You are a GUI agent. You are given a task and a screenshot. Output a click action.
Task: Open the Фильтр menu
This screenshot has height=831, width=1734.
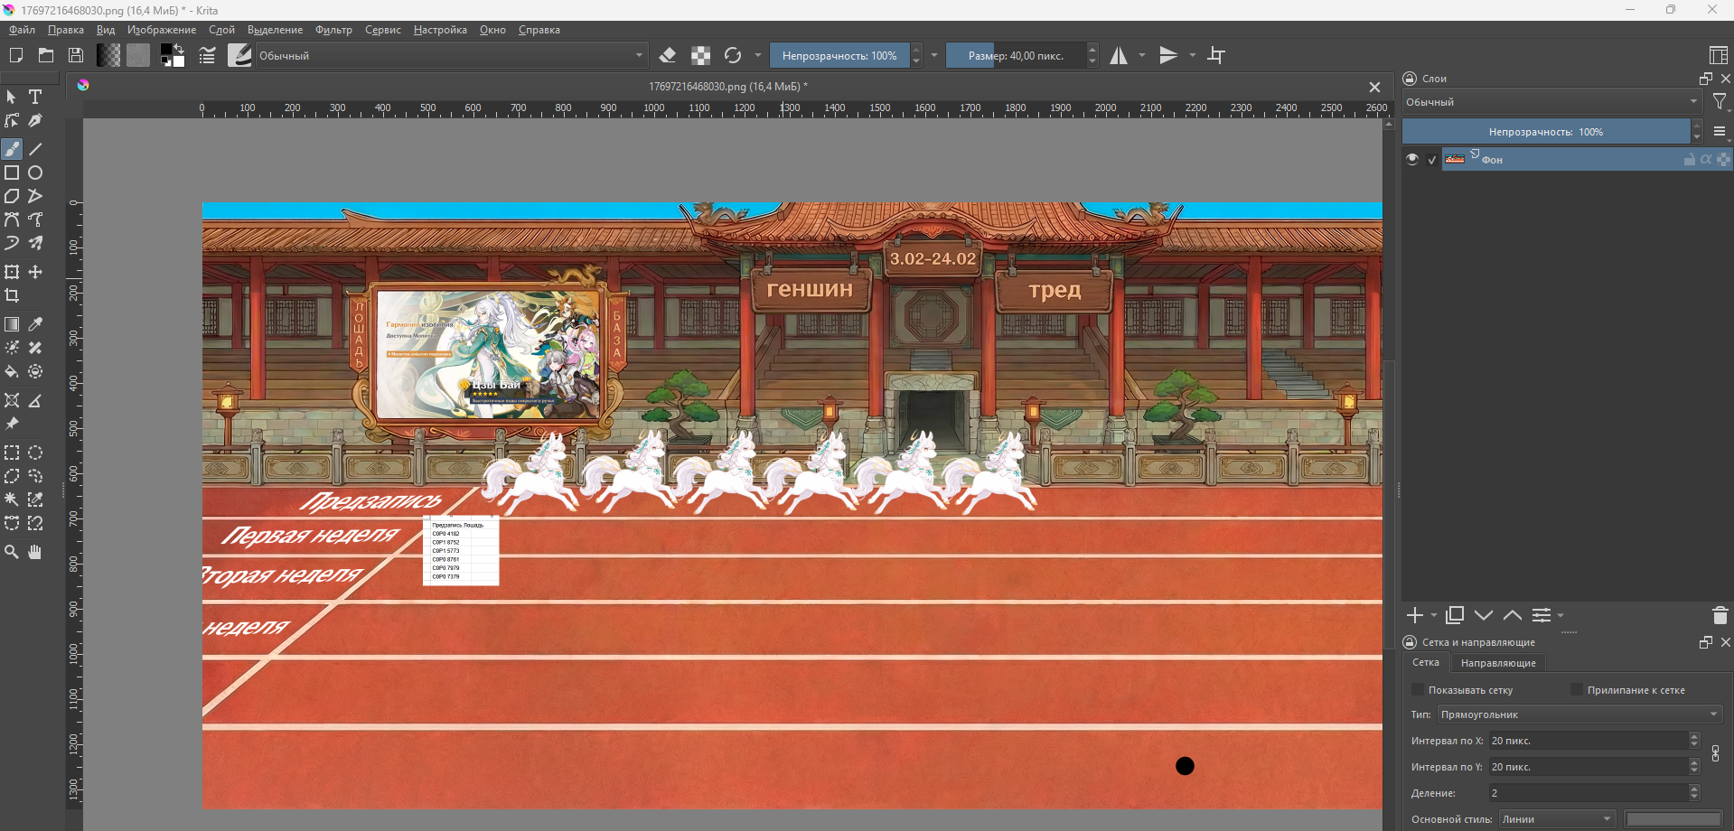(333, 30)
